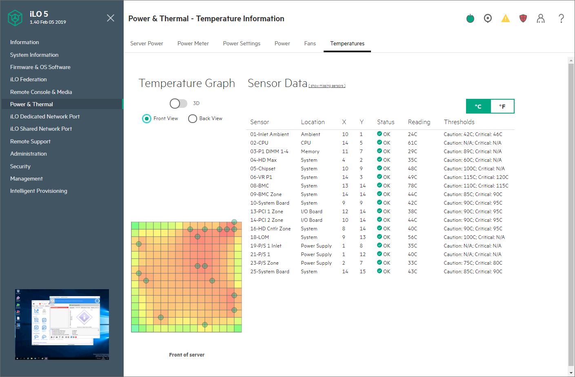Open the user account icon

click(541, 18)
